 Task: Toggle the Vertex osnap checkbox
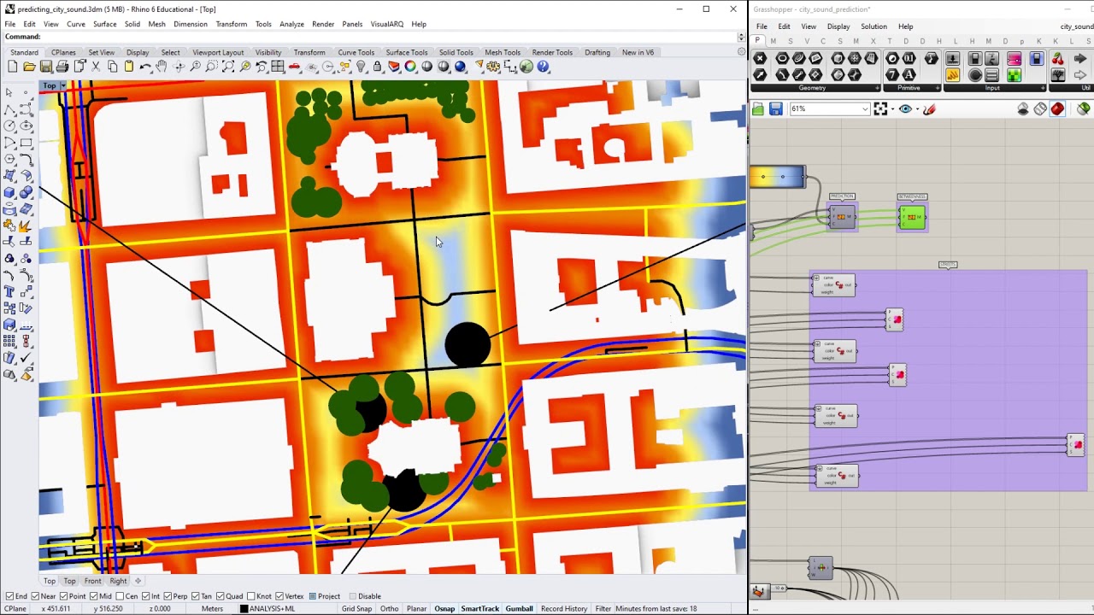tap(279, 596)
